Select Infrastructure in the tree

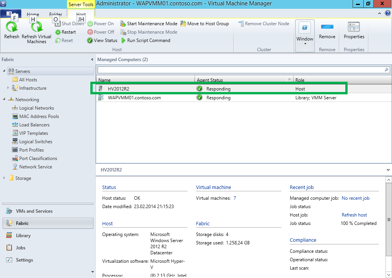29,88
